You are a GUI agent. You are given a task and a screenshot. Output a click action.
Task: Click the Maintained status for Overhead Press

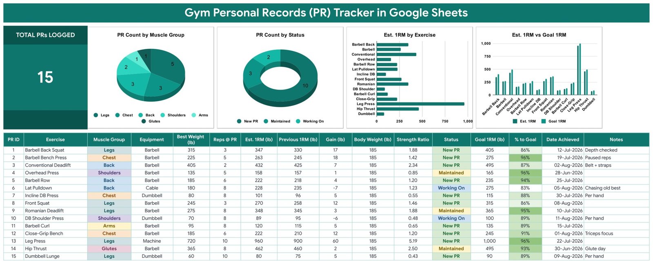(x=451, y=173)
